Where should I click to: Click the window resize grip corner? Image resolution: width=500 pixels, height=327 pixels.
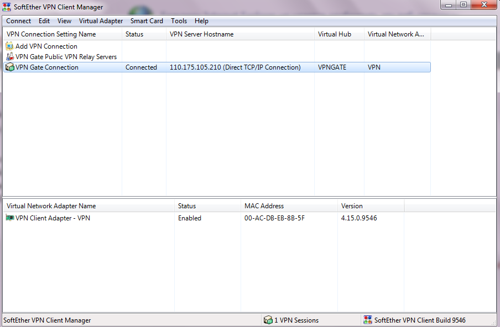[494, 322]
